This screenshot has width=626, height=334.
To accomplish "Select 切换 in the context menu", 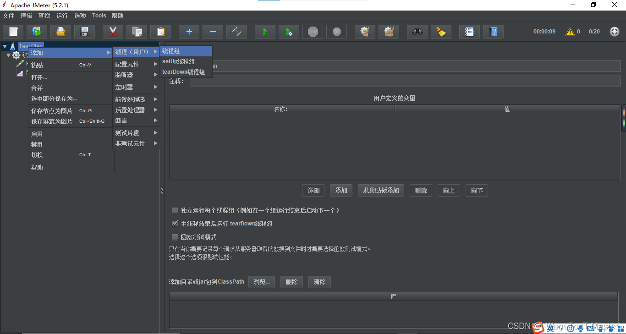I will (x=71, y=155).
